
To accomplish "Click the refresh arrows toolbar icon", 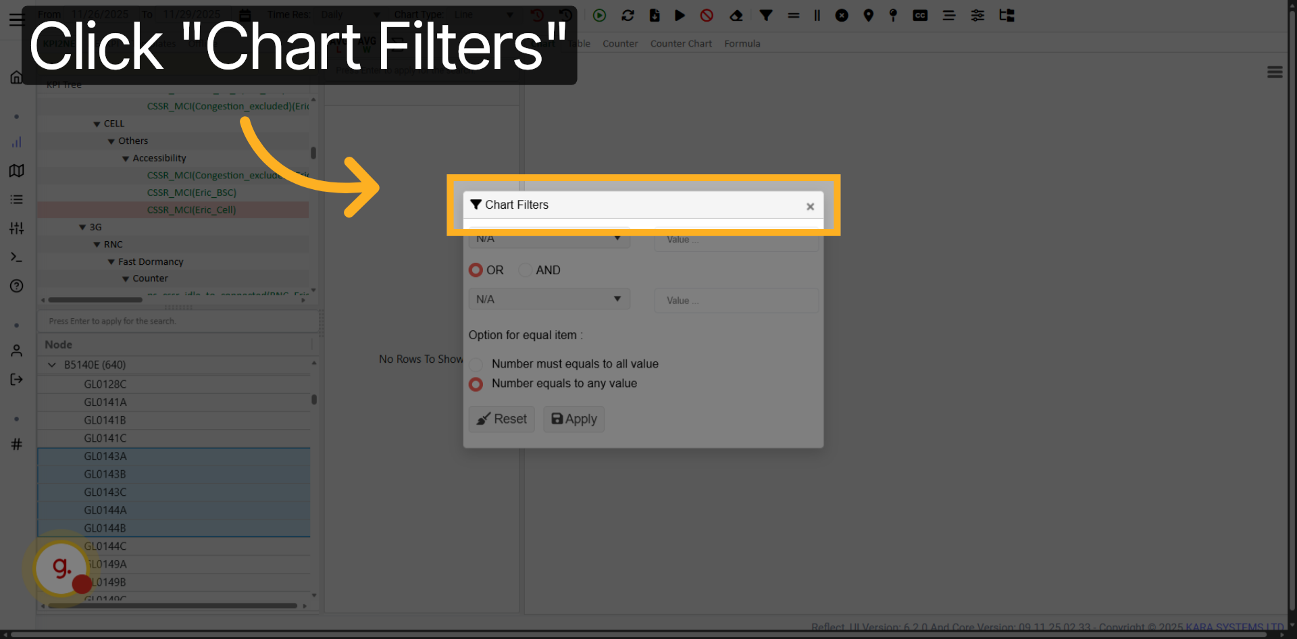I will [628, 15].
